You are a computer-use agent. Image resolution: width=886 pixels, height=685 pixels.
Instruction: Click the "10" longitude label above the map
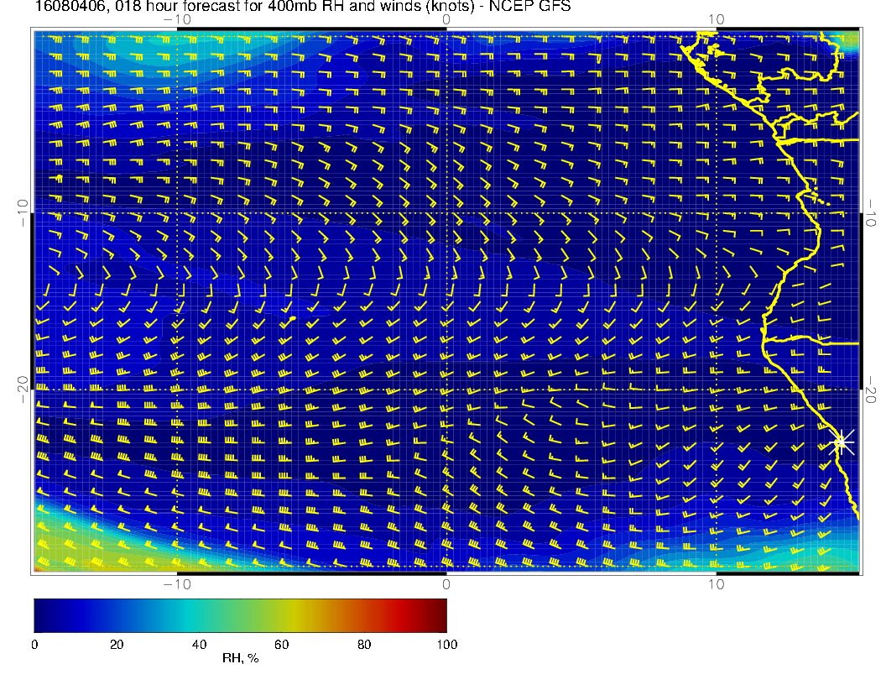(x=716, y=20)
